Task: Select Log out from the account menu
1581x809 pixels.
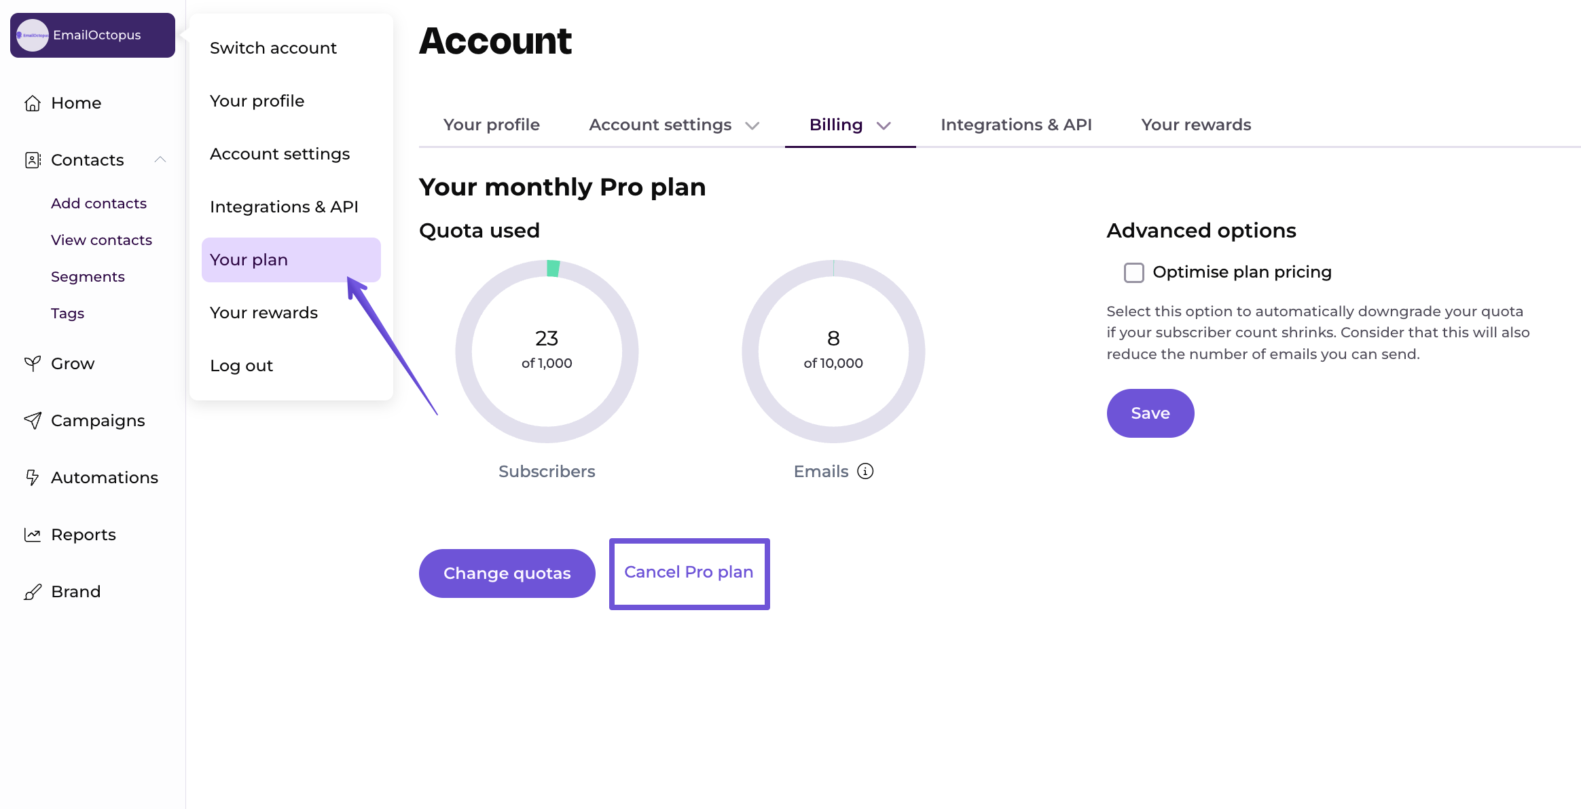Action: 241,365
